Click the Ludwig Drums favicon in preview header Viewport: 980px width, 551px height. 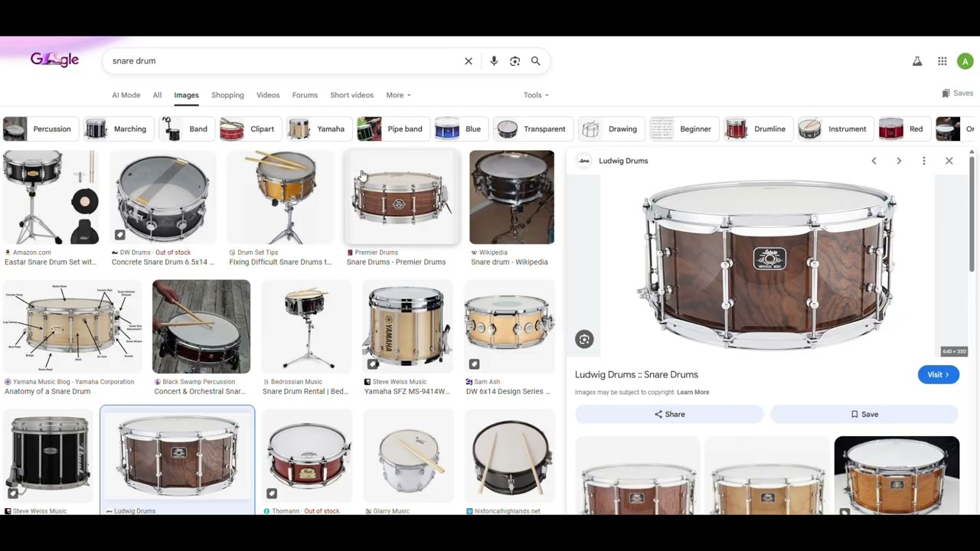click(584, 161)
